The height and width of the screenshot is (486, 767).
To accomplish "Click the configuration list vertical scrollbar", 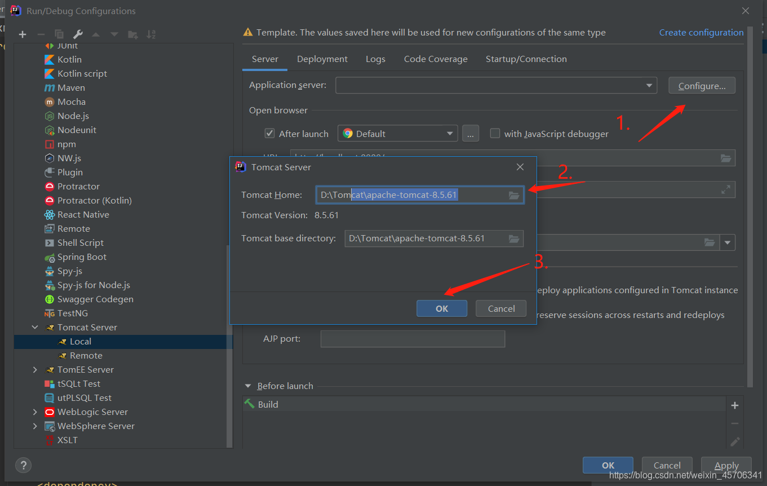I will (229, 346).
